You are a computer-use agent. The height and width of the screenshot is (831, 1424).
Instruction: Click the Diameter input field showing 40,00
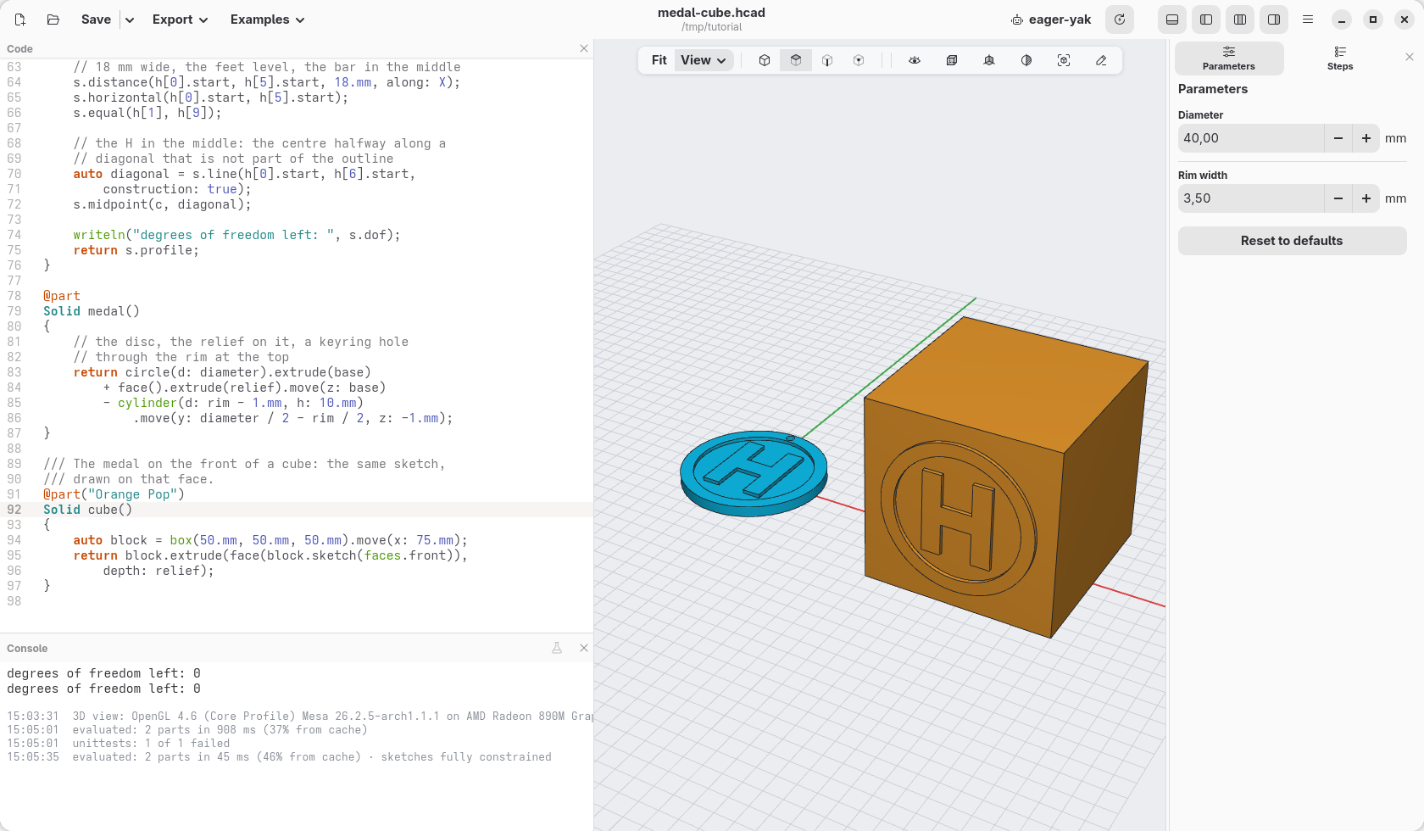click(1251, 138)
